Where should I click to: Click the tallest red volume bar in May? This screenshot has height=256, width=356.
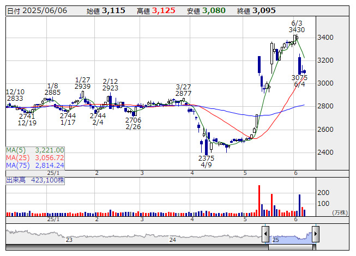[x=260, y=200]
